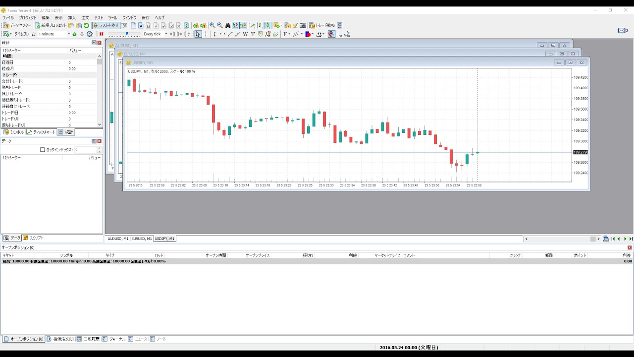This screenshot has width=634, height=357.
Task: Open the オープンポジション [0] bottom tab
Action: click(x=23, y=339)
